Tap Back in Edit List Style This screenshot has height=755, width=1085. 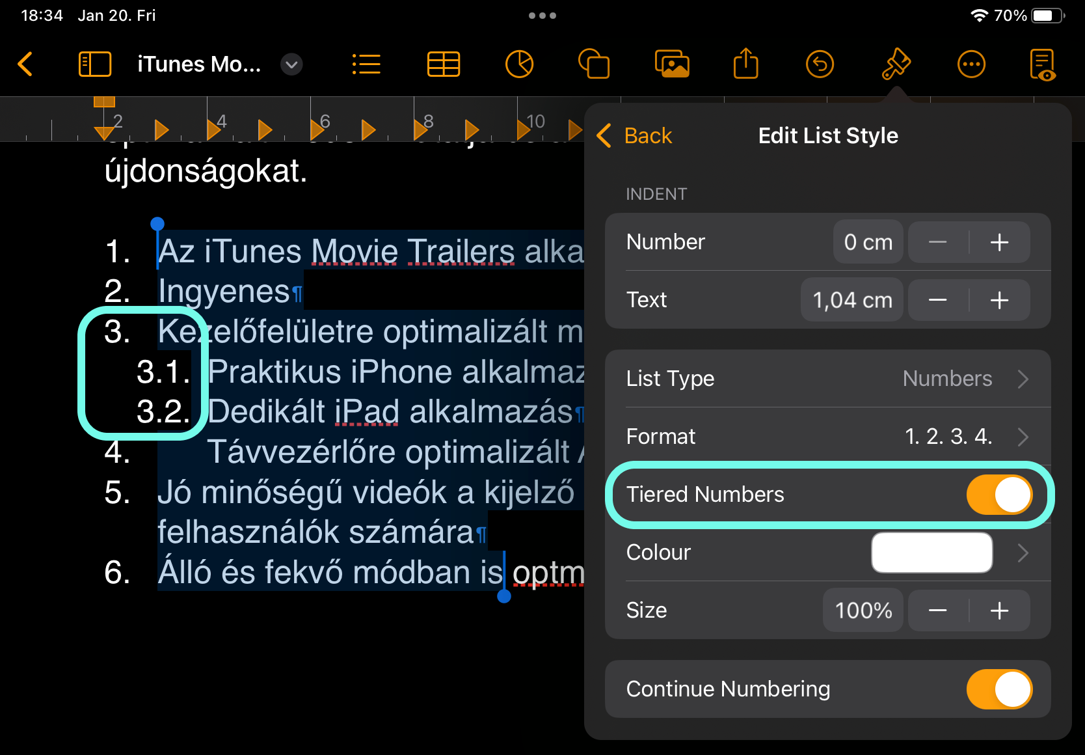635,135
